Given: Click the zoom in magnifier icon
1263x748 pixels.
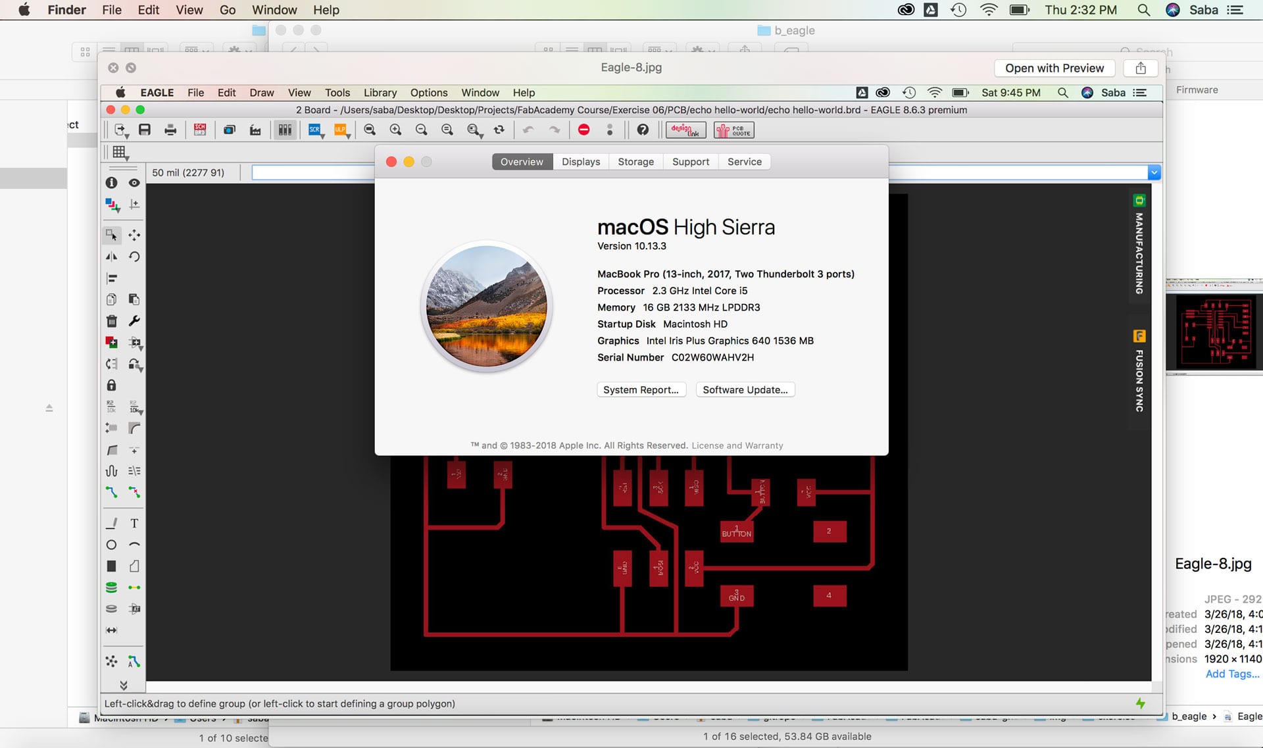Looking at the screenshot, I should click(395, 130).
